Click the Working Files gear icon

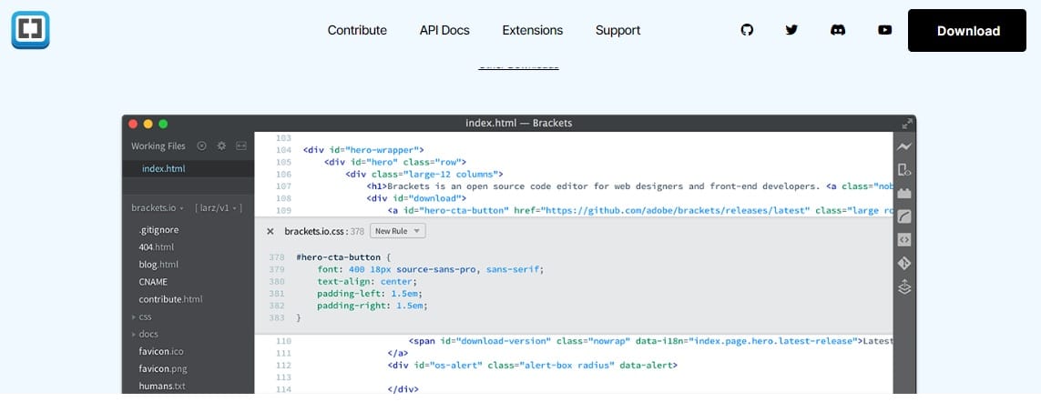[221, 146]
